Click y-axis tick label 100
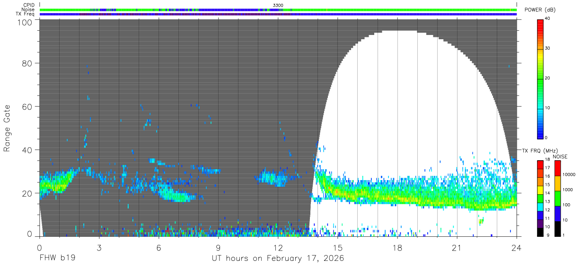The width and height of the screenshot is (581, 268). (26, 22)
